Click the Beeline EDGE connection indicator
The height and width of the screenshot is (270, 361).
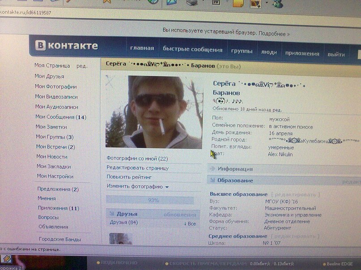coord(338,264)
